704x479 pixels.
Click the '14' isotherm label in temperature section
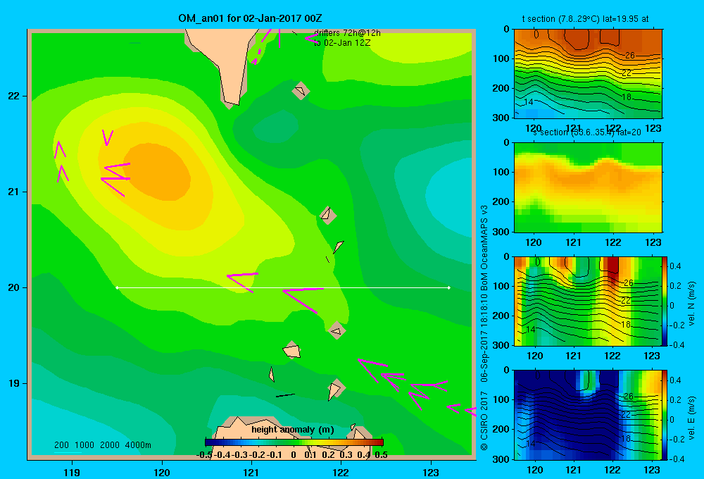[x=529, y=102]
